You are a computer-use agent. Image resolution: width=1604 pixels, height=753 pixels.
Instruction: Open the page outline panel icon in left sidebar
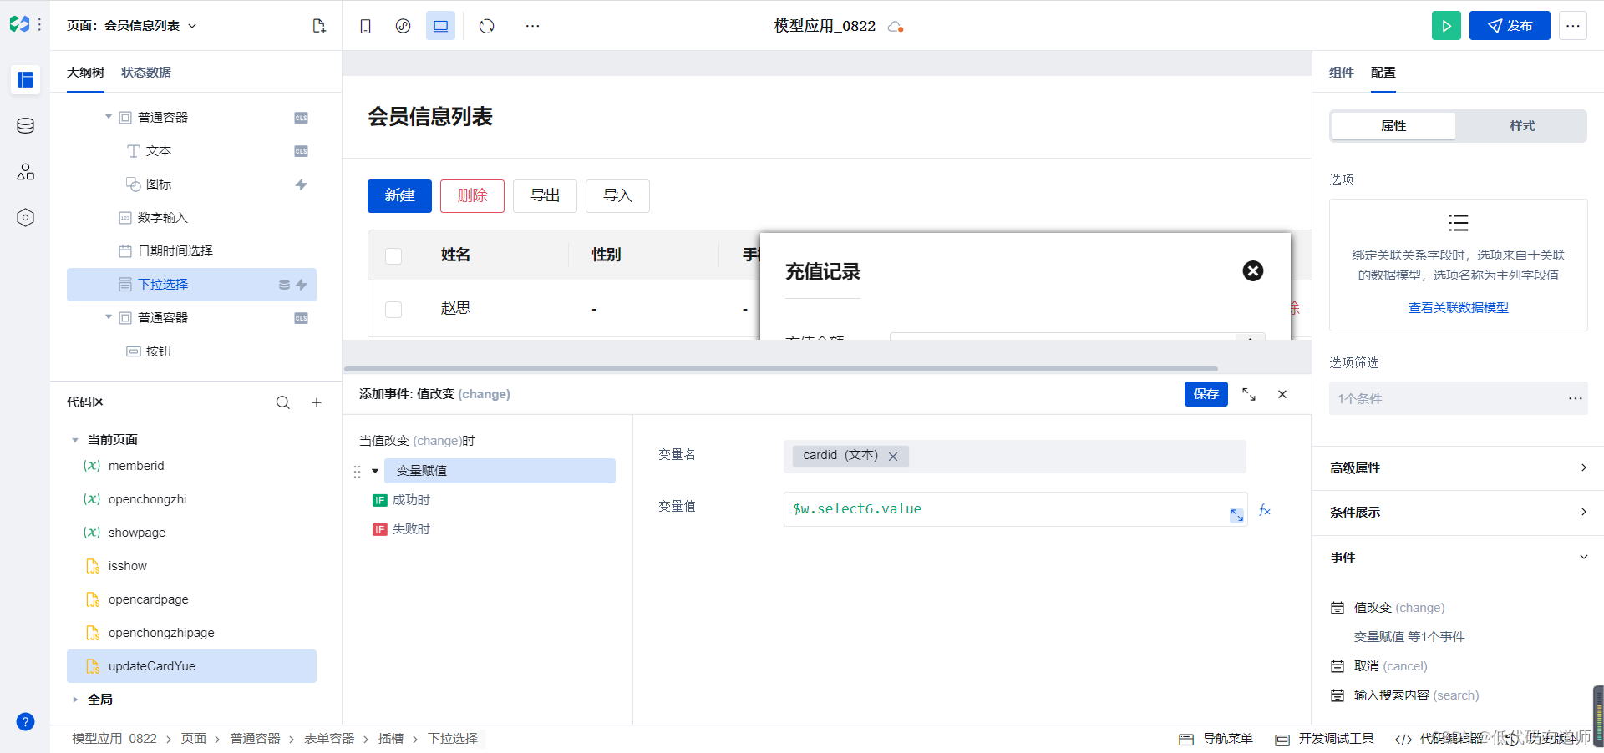pos(25,79)
